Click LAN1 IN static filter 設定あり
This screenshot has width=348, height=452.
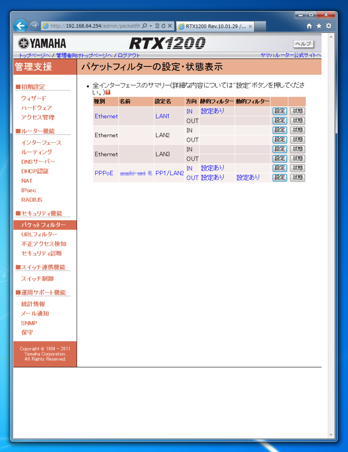(212, 112)
